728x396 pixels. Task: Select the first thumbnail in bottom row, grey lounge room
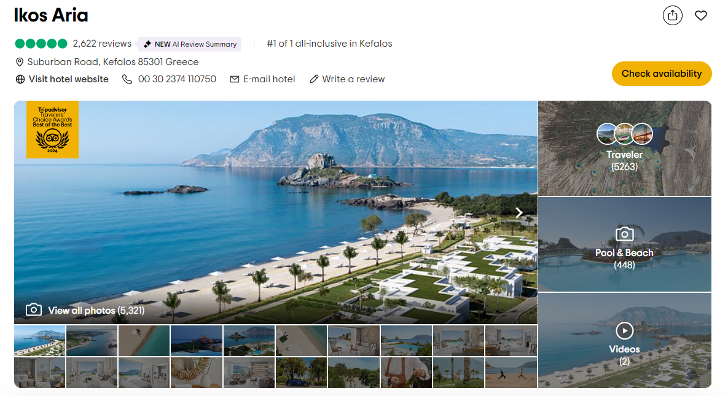pyautogui.click(x=40, y=372)
